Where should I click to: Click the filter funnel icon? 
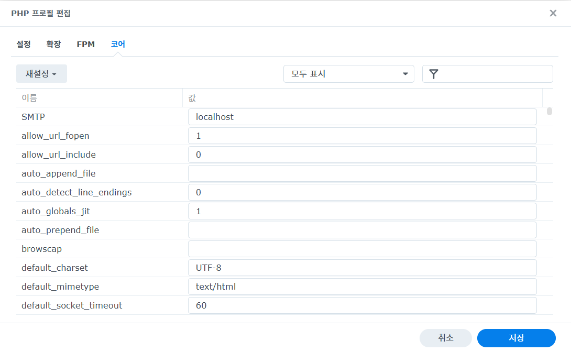click(x=433, y=74)
